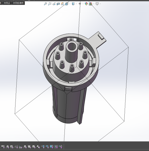Viewport: 149px width, 151px height.
Task: Activate the Zoom to Area tool
Action: coord(50,4)
